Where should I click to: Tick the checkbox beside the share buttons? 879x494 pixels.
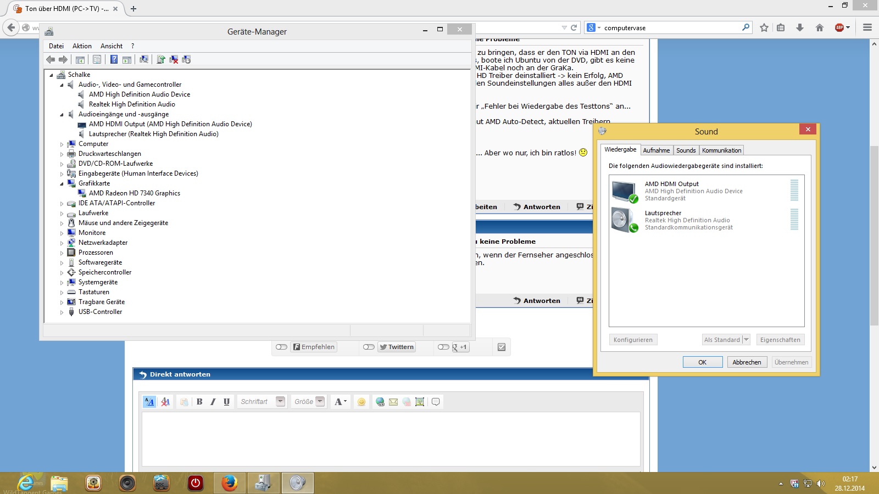pyautogui.click(x=502, y=347)
